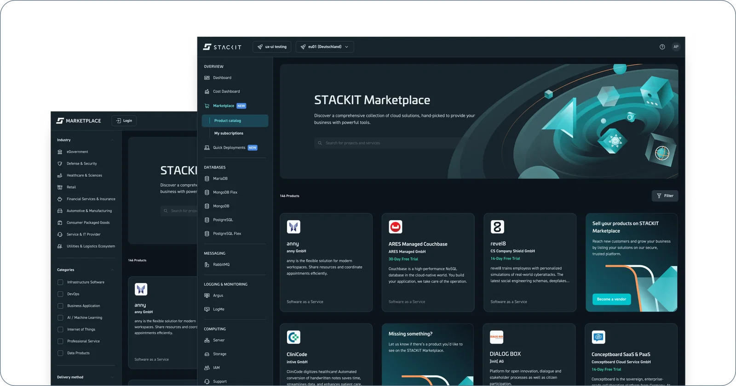
Task: Click the MongoDB Flex database icon
Action: (207, 192)
